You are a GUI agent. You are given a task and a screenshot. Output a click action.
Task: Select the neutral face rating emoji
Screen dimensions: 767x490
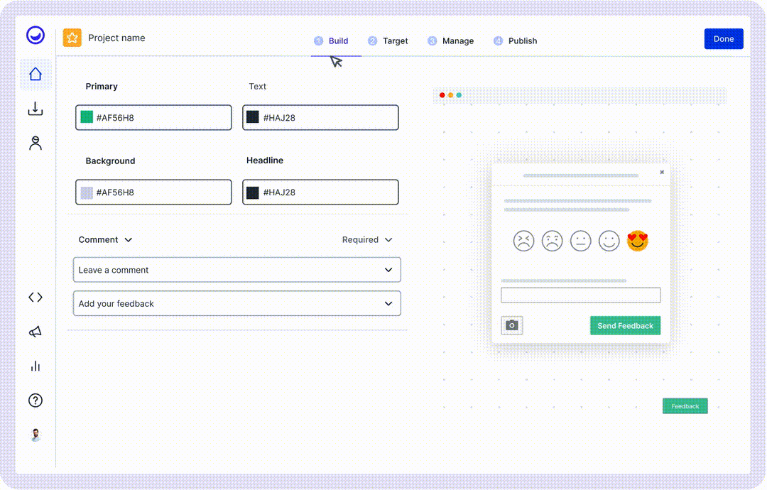[x=580, y=241]
